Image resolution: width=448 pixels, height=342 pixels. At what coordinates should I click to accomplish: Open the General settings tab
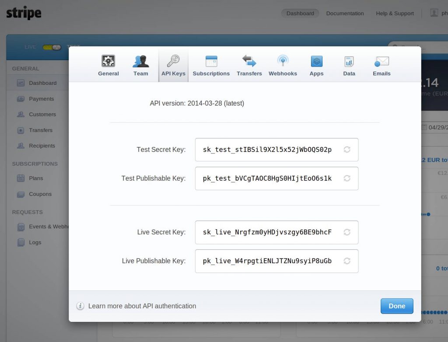(108, 66)
